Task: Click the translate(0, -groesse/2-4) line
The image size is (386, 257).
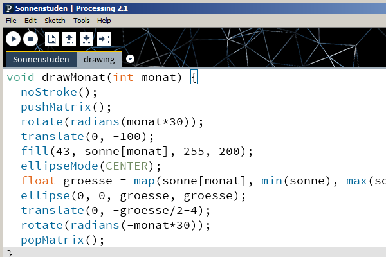Action: coord(116,211)
